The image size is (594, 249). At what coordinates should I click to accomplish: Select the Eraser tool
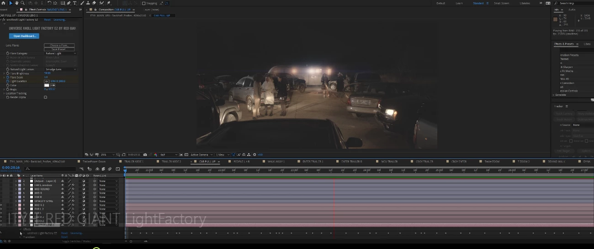tap(94, 3)
